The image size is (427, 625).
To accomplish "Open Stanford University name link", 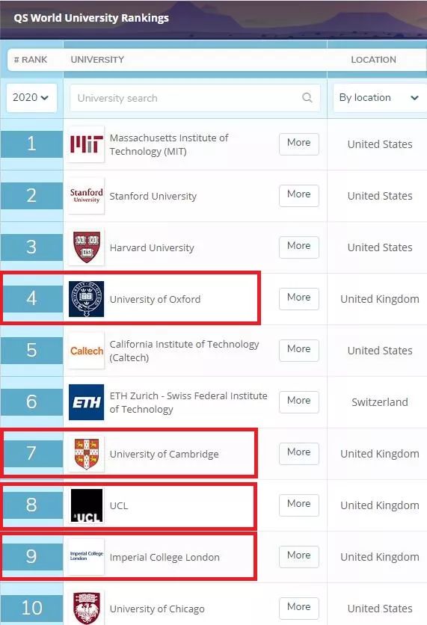I will click(x=153, y=196).
